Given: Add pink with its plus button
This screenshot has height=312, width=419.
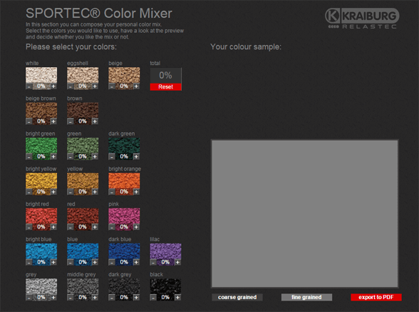Looking at the screenshot, I should tap(136, 227).
